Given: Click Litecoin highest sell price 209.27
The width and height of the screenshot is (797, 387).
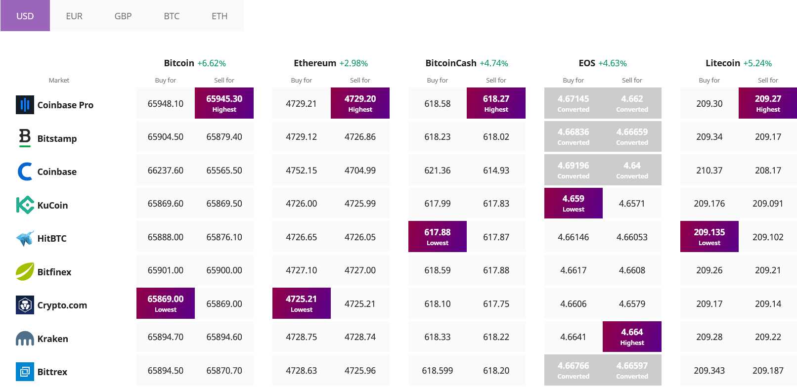Looking at the screenshot, I should [x=768, y=103].
